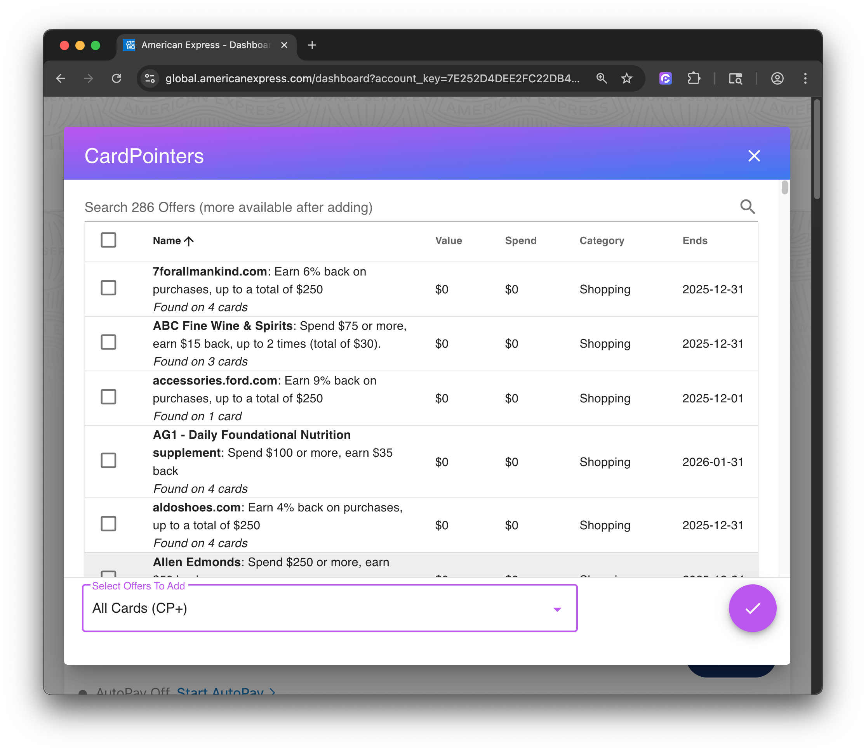Tick the 7forallmankind.com offer checkbox
Viewport: 866px width, 752px height.
108,288
